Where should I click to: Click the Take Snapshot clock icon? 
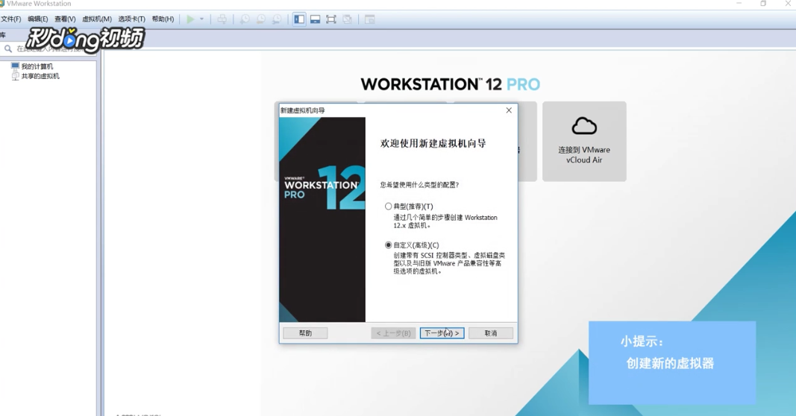[x=245, y=19]
